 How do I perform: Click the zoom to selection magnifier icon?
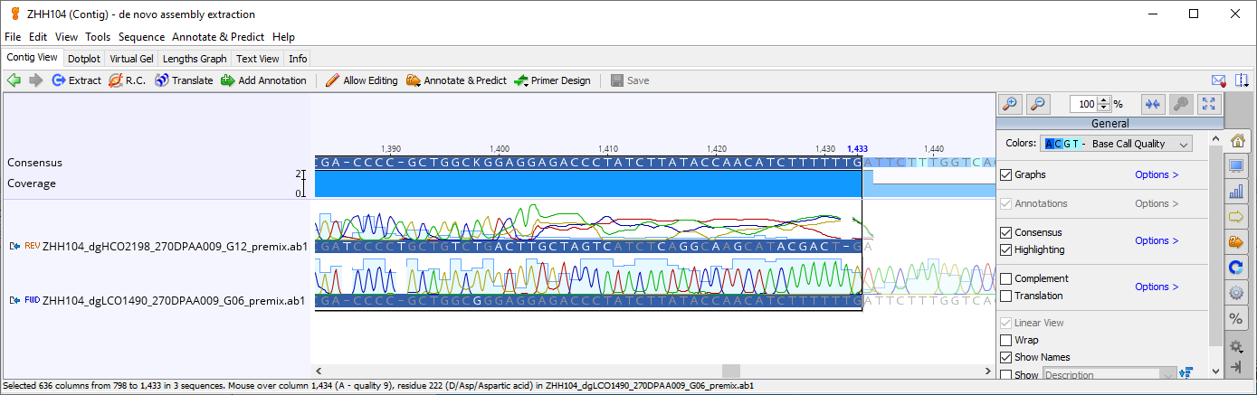[x=1181, y=104]
